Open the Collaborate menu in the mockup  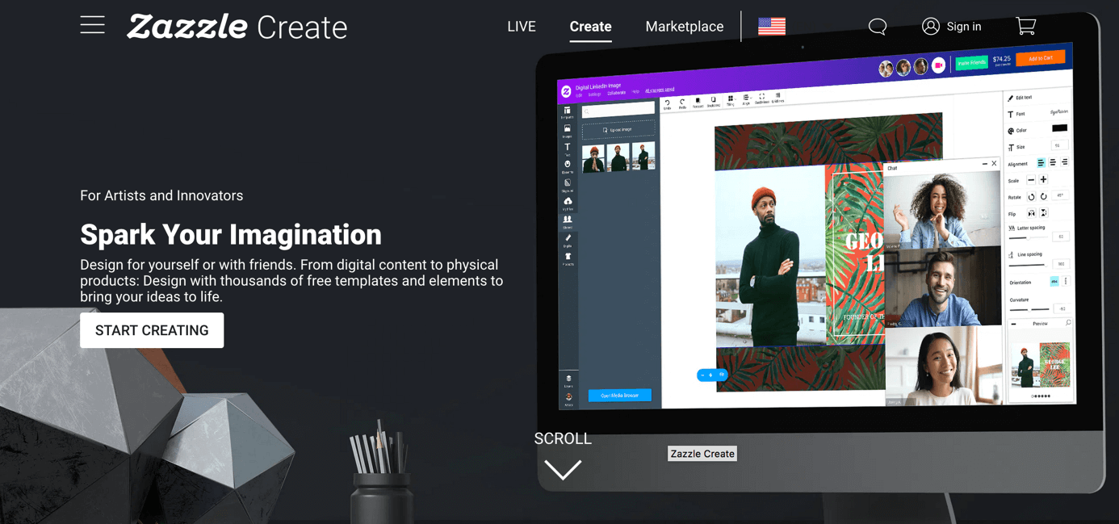[616, 93]
